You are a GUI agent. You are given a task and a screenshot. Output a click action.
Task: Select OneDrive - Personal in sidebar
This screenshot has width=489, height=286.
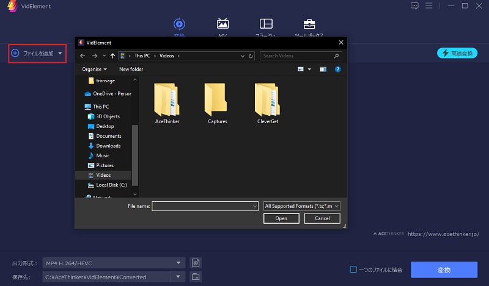108,94
